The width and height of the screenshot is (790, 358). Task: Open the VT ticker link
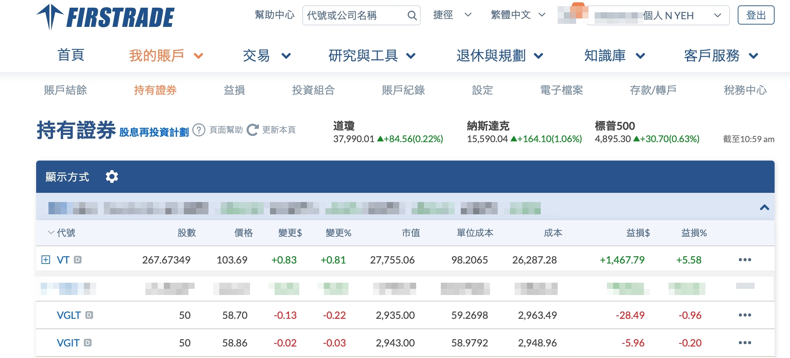pyautogui.click(x=63, y=260)
